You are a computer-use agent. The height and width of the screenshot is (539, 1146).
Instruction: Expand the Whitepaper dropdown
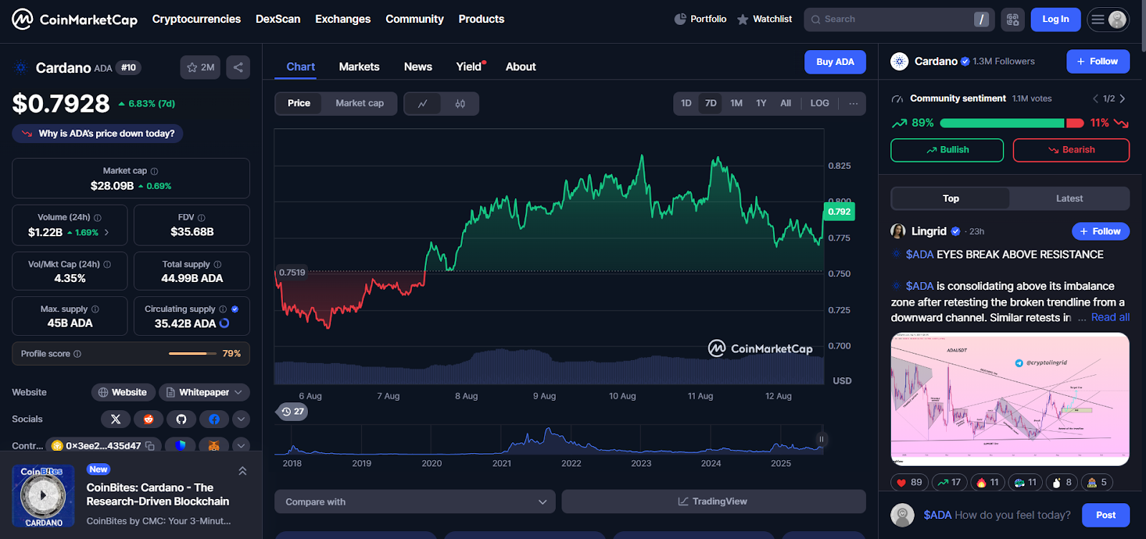click(x=205, y=392)
